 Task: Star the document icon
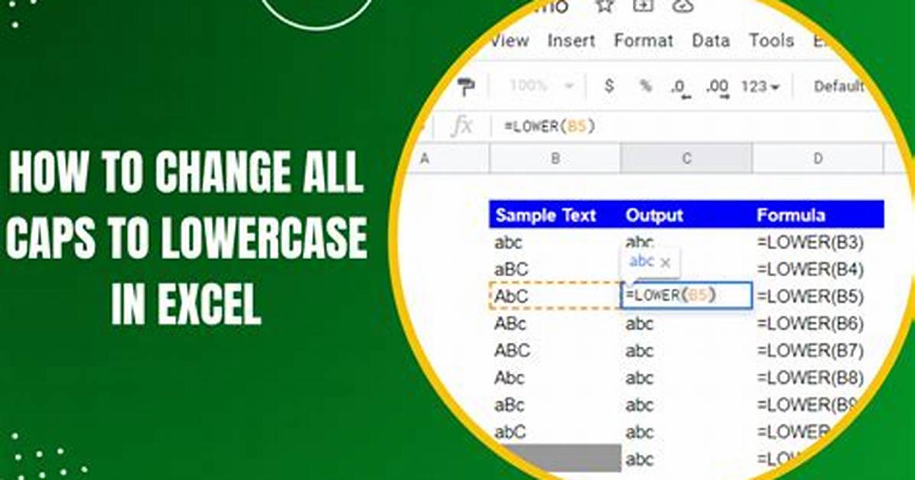605,6
